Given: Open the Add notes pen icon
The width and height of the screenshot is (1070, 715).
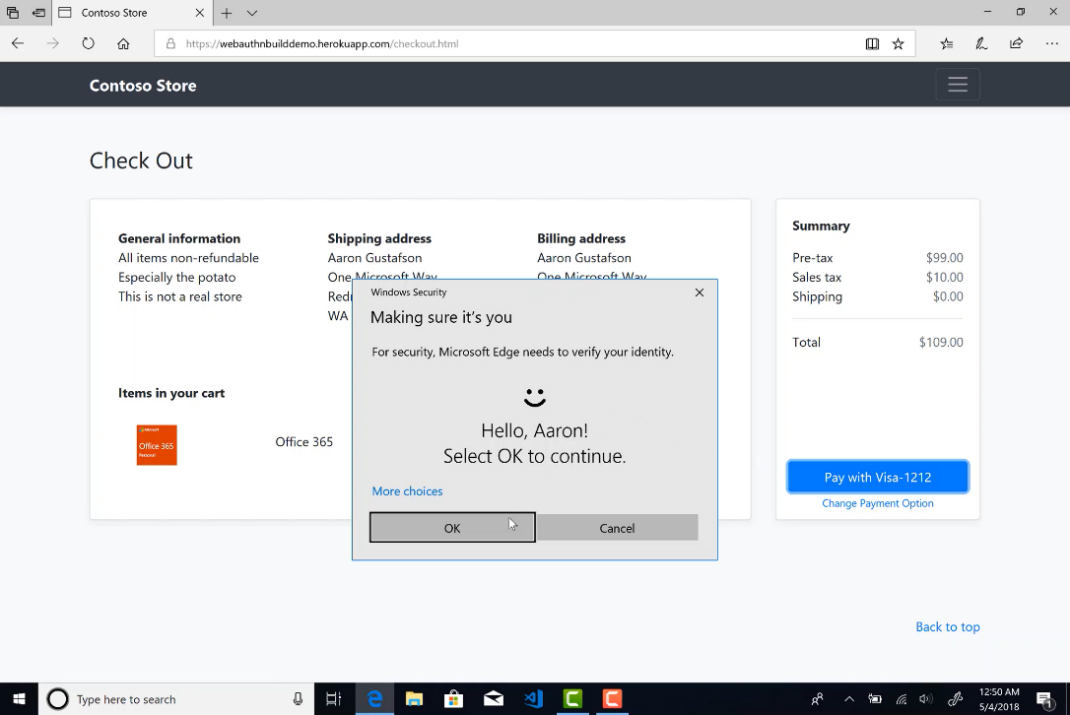Looking at the screenshot, I should 981,43.
